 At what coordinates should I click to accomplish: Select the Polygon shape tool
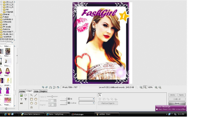(36, 103)
